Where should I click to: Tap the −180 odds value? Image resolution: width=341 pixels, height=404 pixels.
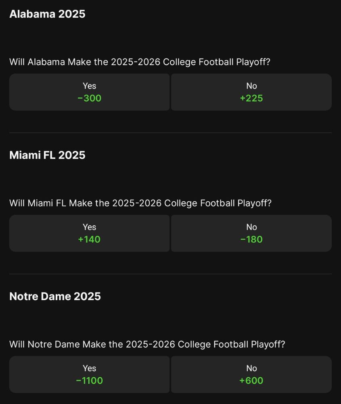(x=251, y=240)
